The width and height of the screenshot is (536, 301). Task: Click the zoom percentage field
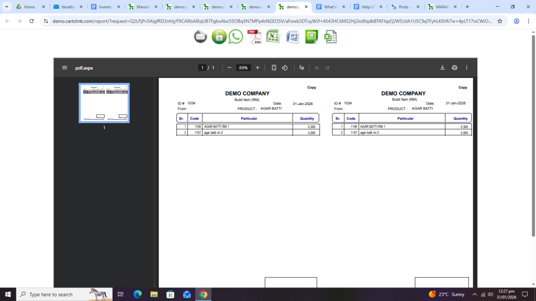coord(243,68)
